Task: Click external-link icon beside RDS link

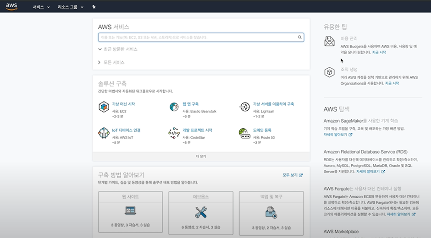Action: (x=383, y=172)
